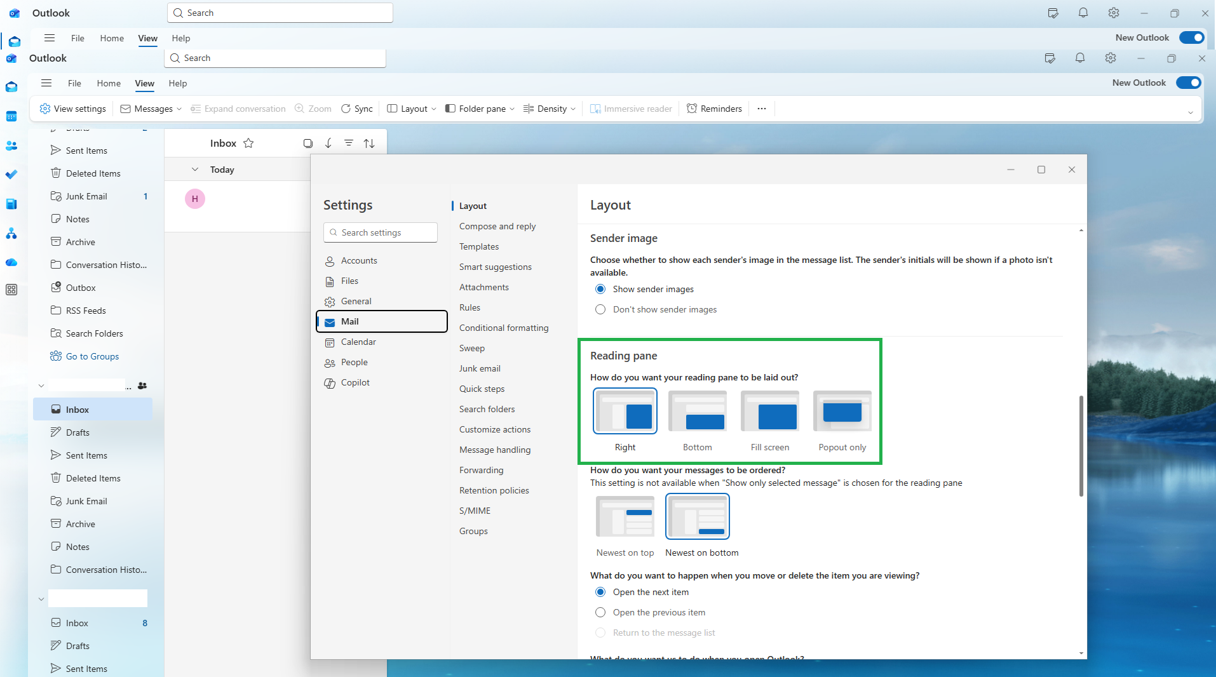
Task: Collapse the account holding Inbox with 8 unread
Action: point(41,599)
